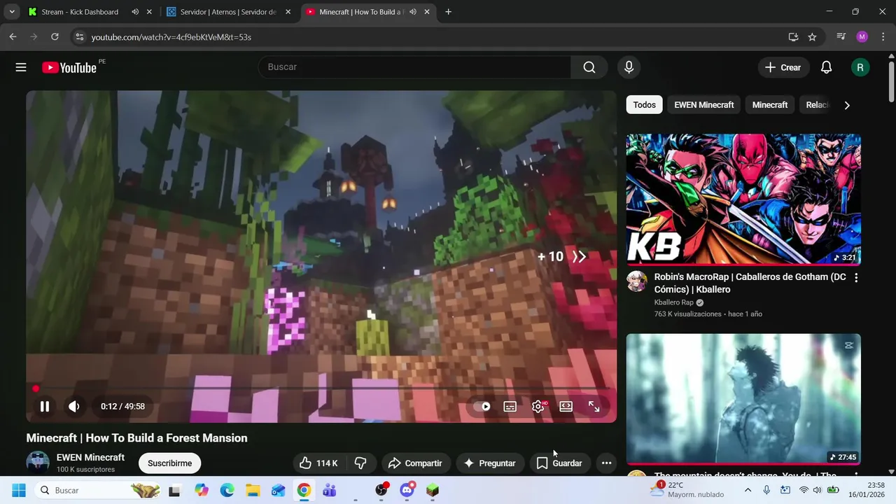Click the Preguntar button
896x504 pixels.
tap(490, 463)
